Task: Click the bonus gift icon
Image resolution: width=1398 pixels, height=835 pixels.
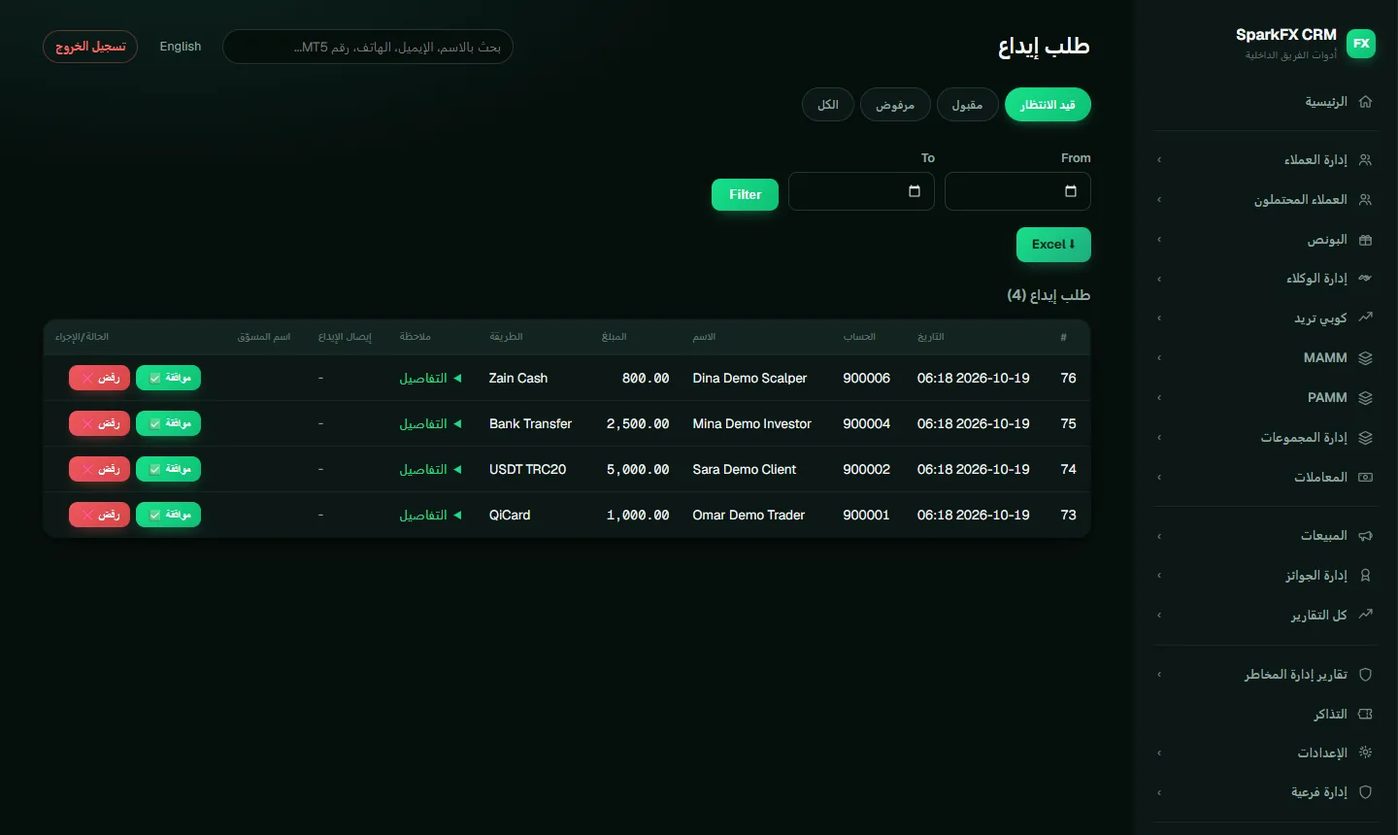Action: (1365, 240)
